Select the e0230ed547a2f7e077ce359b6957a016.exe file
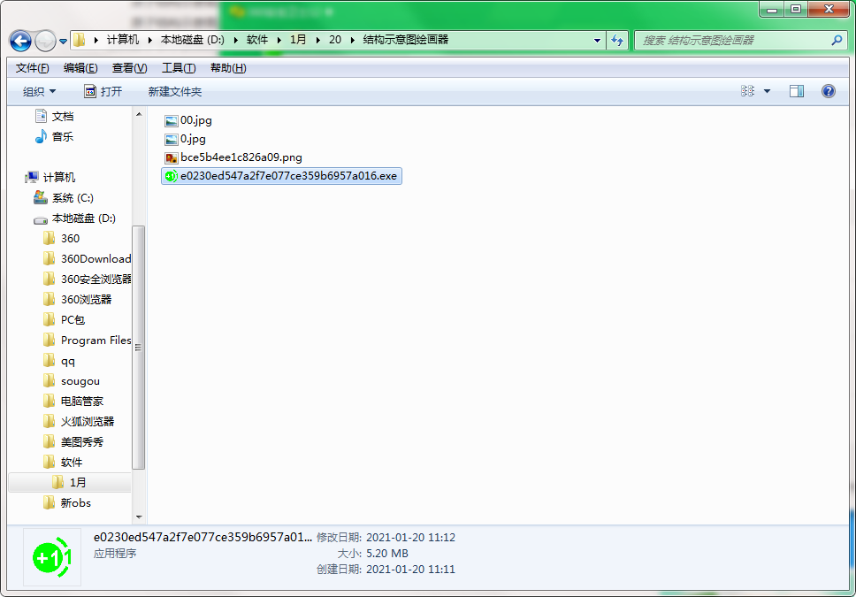 point(287,176)
